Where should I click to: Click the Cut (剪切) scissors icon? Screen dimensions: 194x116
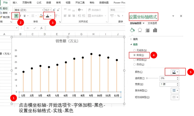1,8
